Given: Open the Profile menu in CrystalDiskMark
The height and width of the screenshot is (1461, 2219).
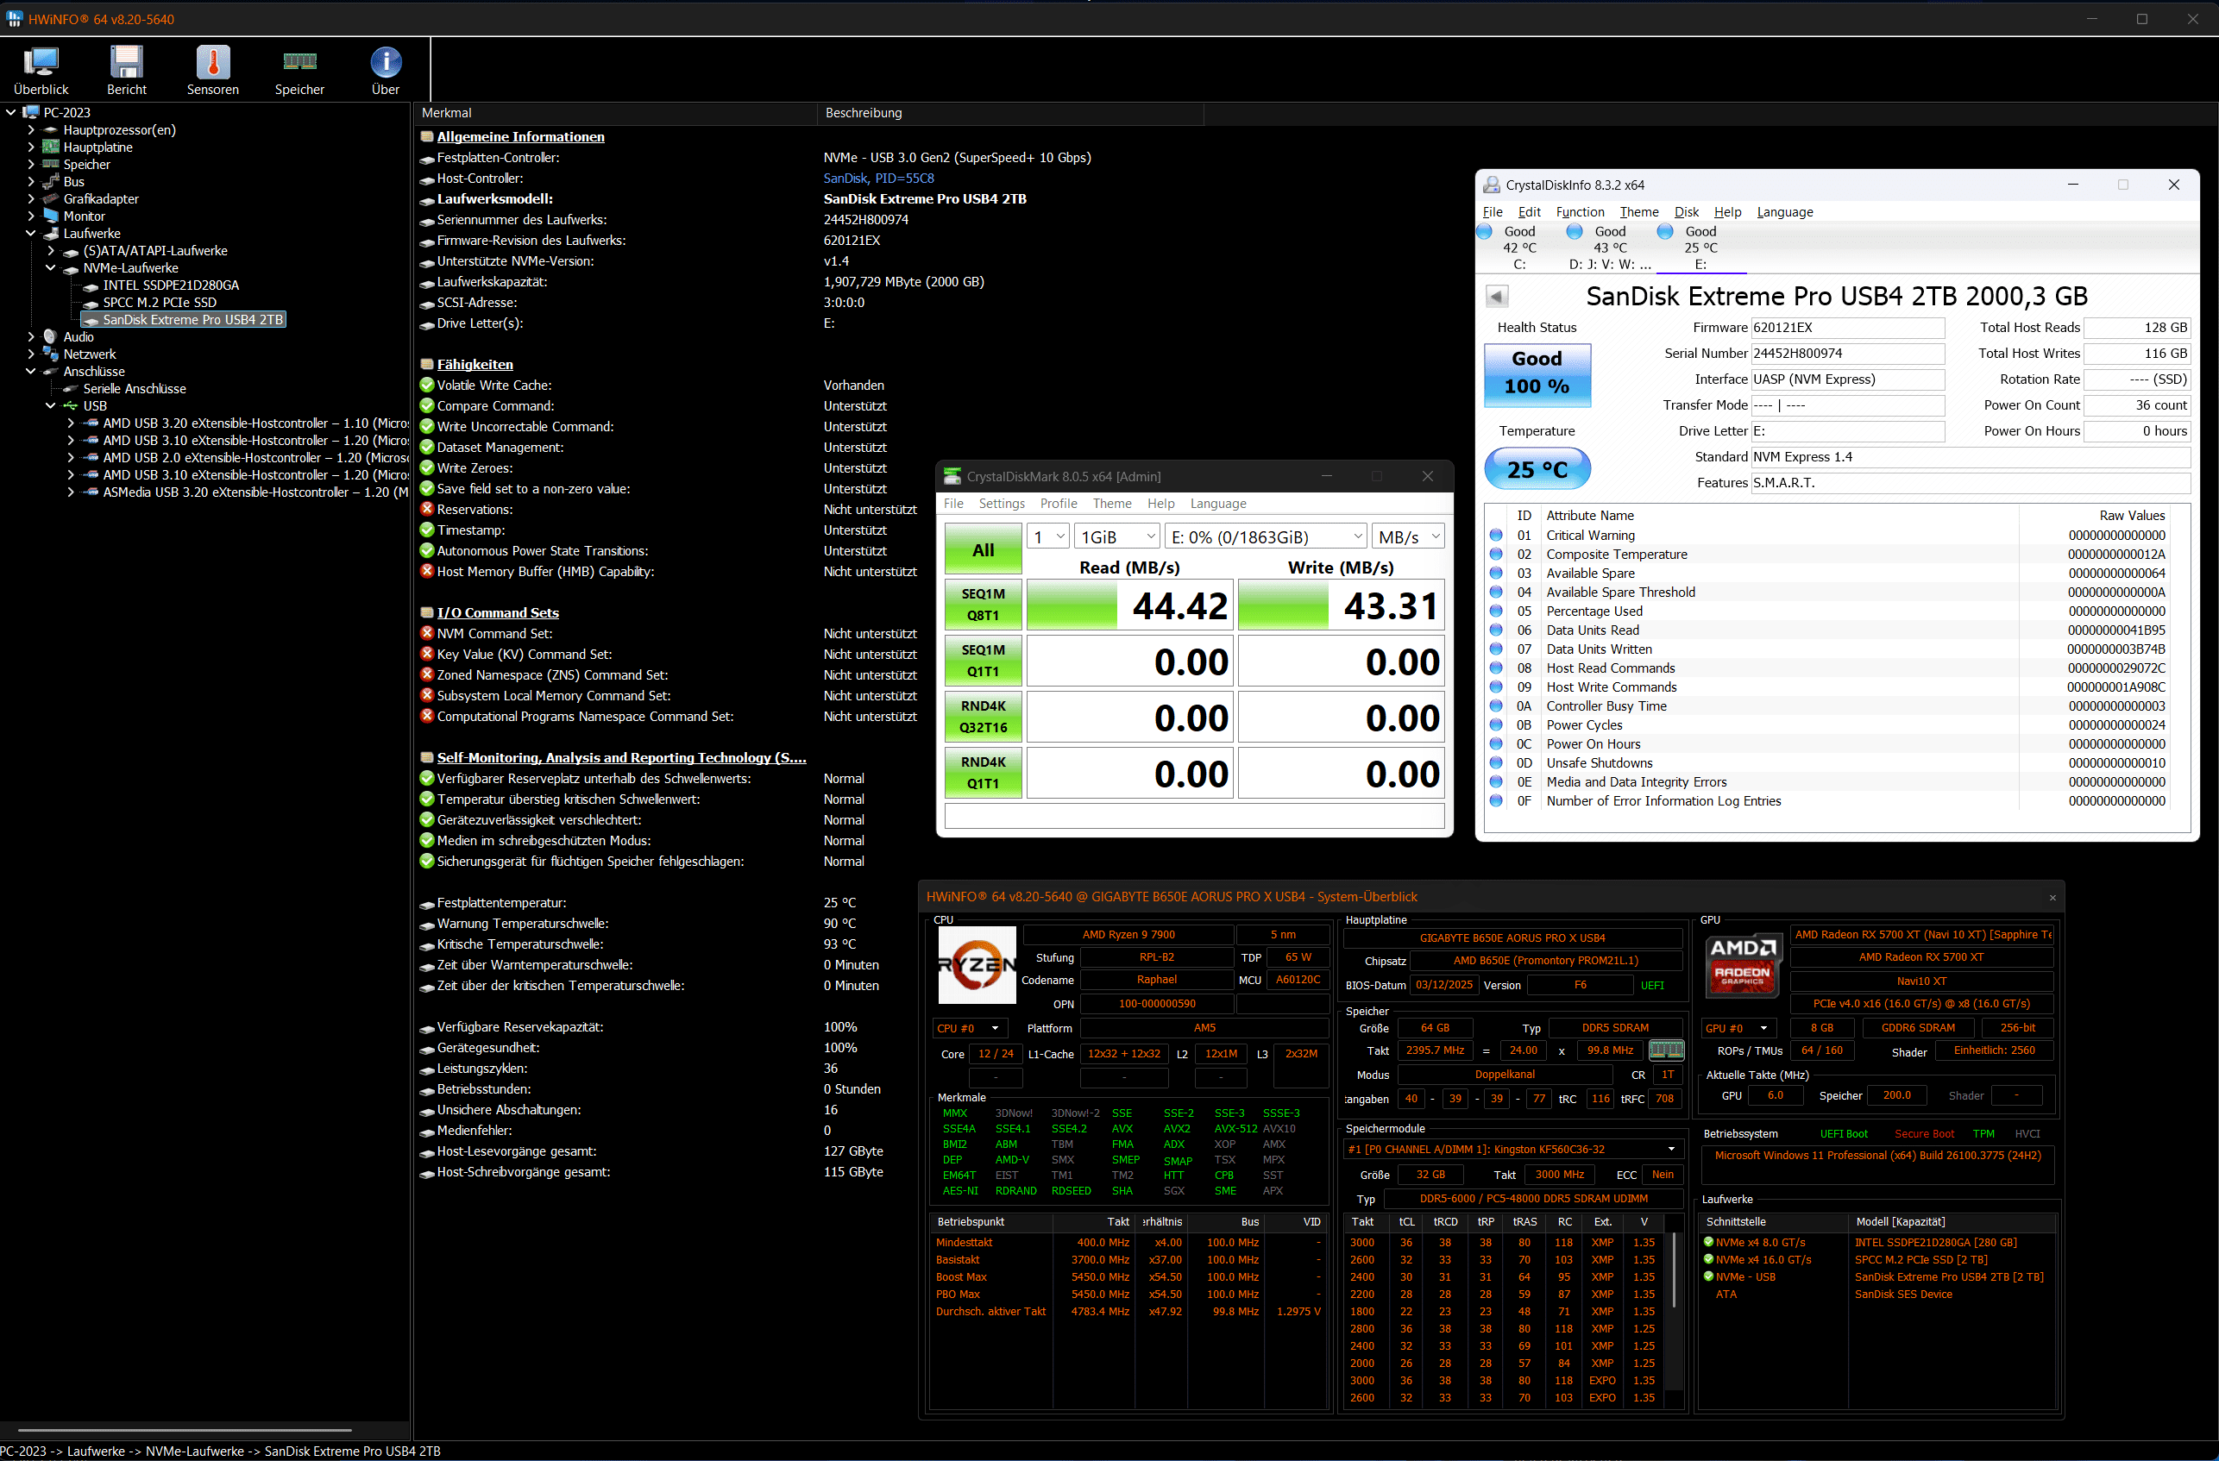Looking at the screenshot, I should (x=1059, y=503).
